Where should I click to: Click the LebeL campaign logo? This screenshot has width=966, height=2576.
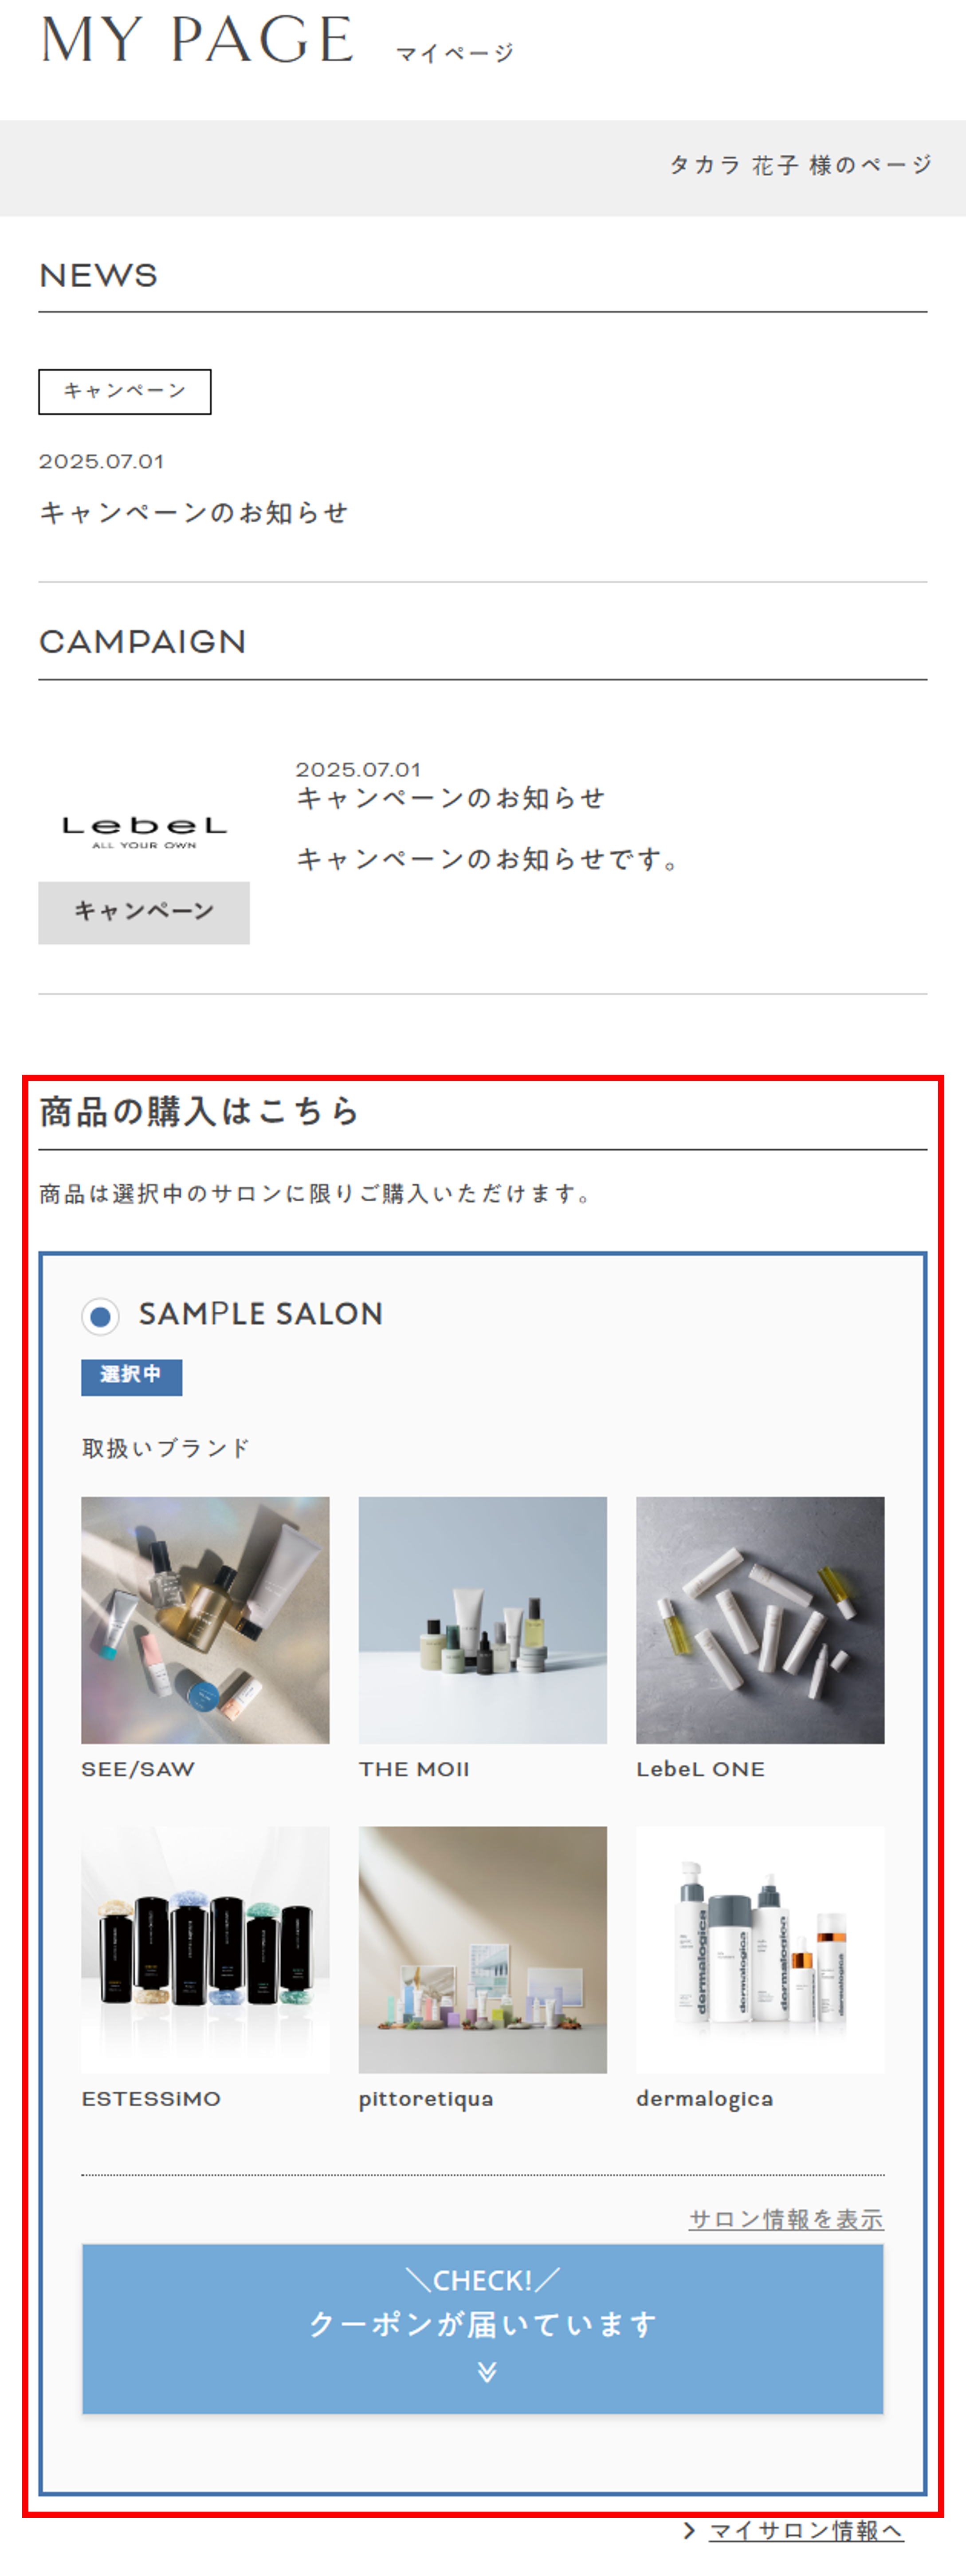tap(144, 832)
